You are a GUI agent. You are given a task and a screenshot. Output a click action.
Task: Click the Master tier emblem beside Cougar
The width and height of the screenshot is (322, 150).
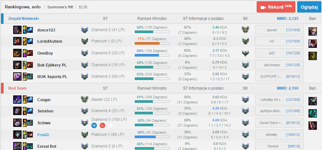85,100
